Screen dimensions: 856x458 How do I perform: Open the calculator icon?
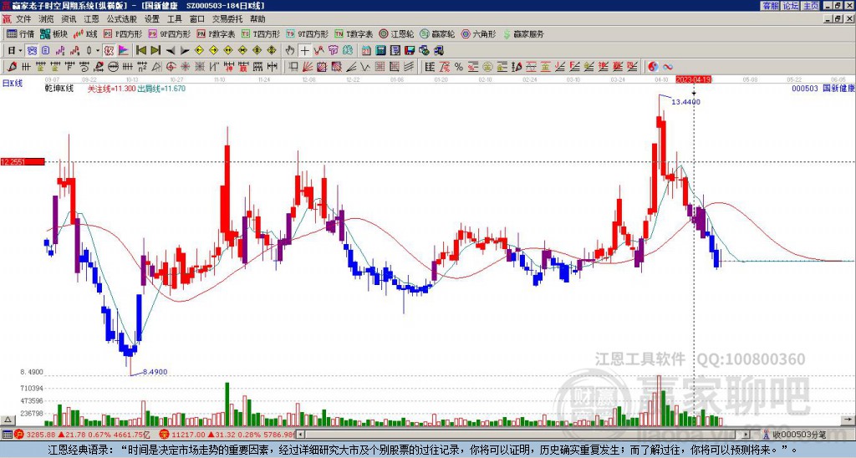[x=380, y=50]
